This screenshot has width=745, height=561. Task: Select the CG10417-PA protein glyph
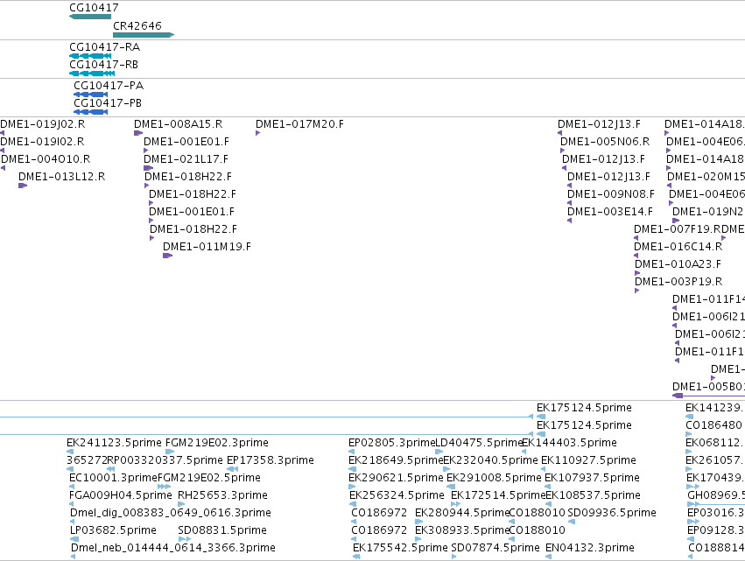[x=91, y=95]
